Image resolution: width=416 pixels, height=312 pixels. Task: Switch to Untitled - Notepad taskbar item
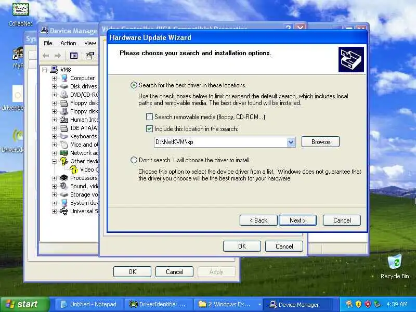click(89, 304)
